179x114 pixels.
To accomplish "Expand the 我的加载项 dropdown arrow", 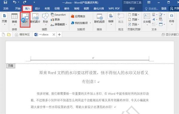I will pos(90,23).
